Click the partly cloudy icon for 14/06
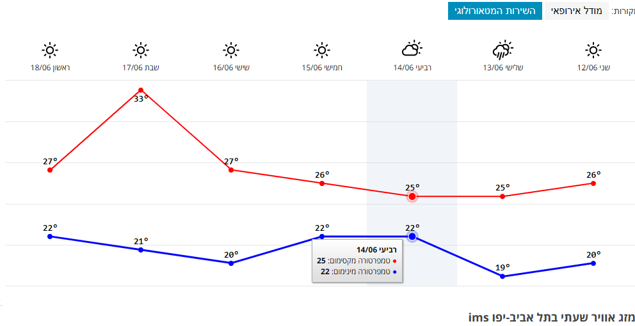This screenshot has width=635, height=326. point(412,49)
